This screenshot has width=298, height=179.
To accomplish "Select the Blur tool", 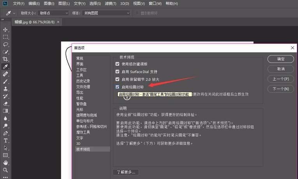I will (5, 118).
